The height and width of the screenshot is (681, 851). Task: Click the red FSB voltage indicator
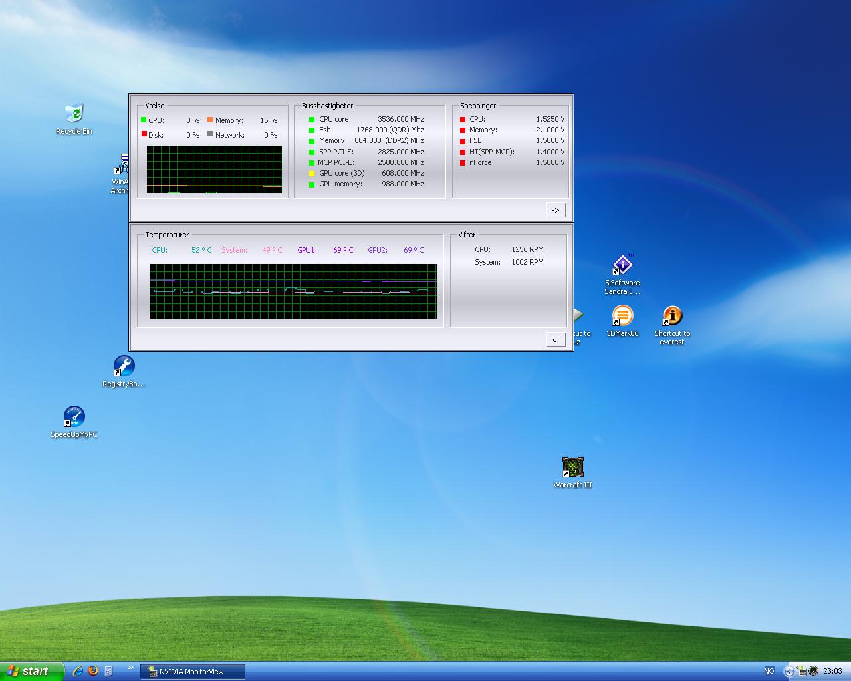pyautogui.click(x=463, y=141)
